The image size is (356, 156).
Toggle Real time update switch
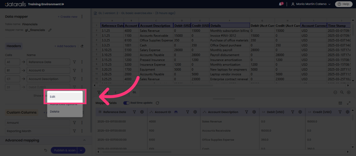126,103
